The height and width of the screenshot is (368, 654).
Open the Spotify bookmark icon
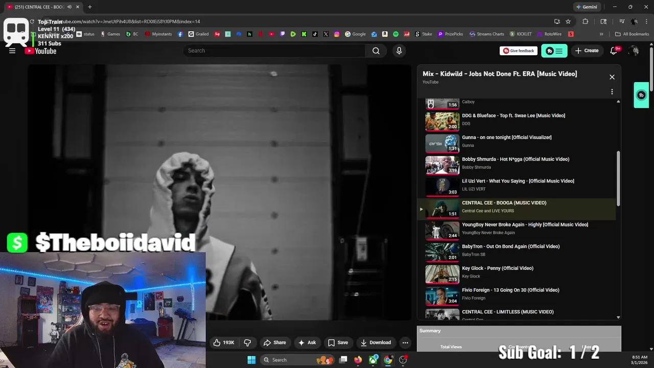[x=396, y=34]
